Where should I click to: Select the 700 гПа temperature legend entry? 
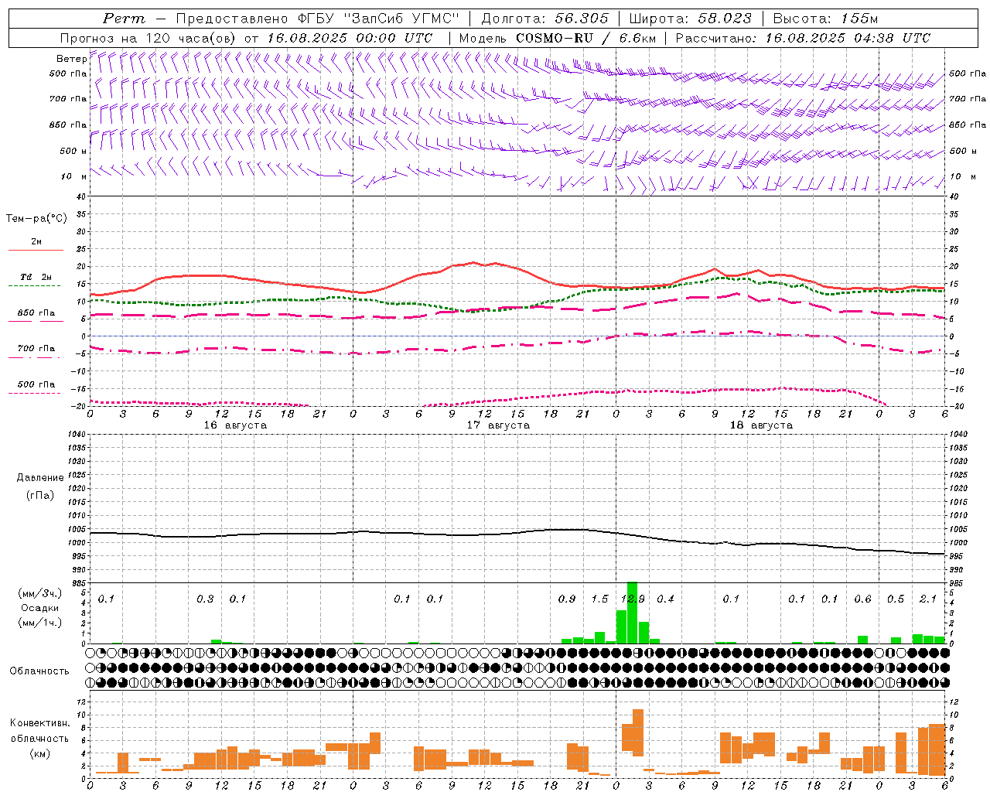point(36,349)
